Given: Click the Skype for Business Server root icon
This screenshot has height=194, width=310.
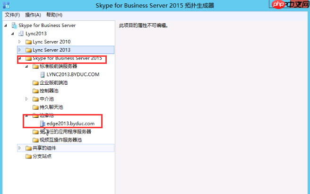Looking at the screenshot, I should pyautogui.click(x=14, y=26).
